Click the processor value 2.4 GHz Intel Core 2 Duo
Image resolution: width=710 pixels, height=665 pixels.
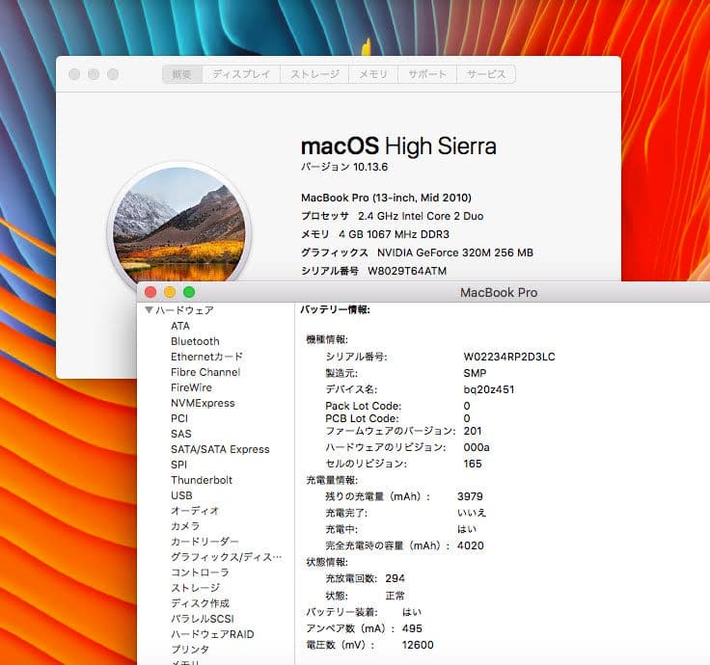[421, 216]
